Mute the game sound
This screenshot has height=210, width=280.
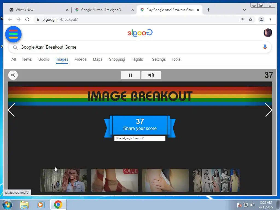(x=151, y=75)
